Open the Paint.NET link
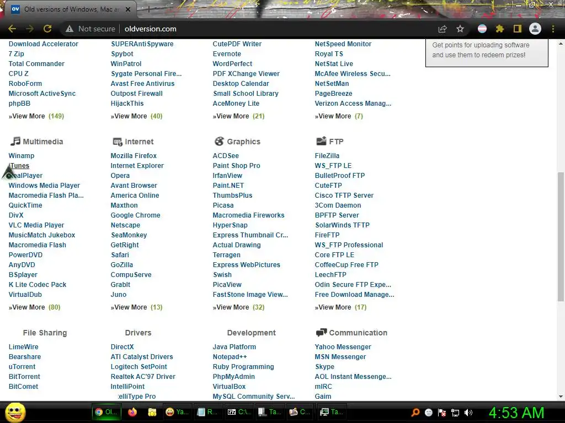 (228, 186)
